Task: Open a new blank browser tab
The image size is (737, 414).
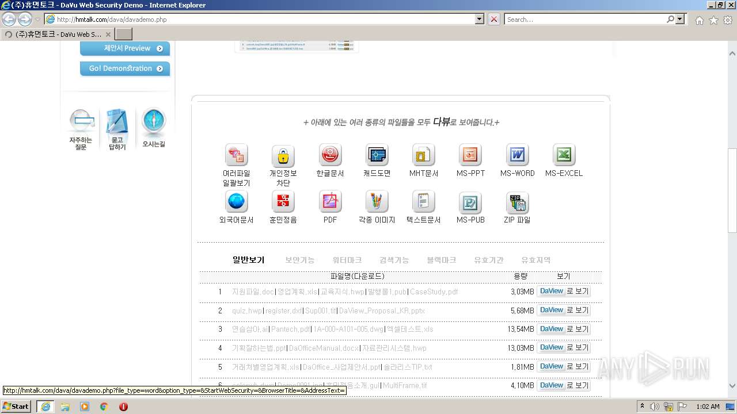Action: pos(124,34)
